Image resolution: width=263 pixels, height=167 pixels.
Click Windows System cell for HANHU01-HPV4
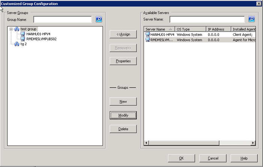pos(189,35)
